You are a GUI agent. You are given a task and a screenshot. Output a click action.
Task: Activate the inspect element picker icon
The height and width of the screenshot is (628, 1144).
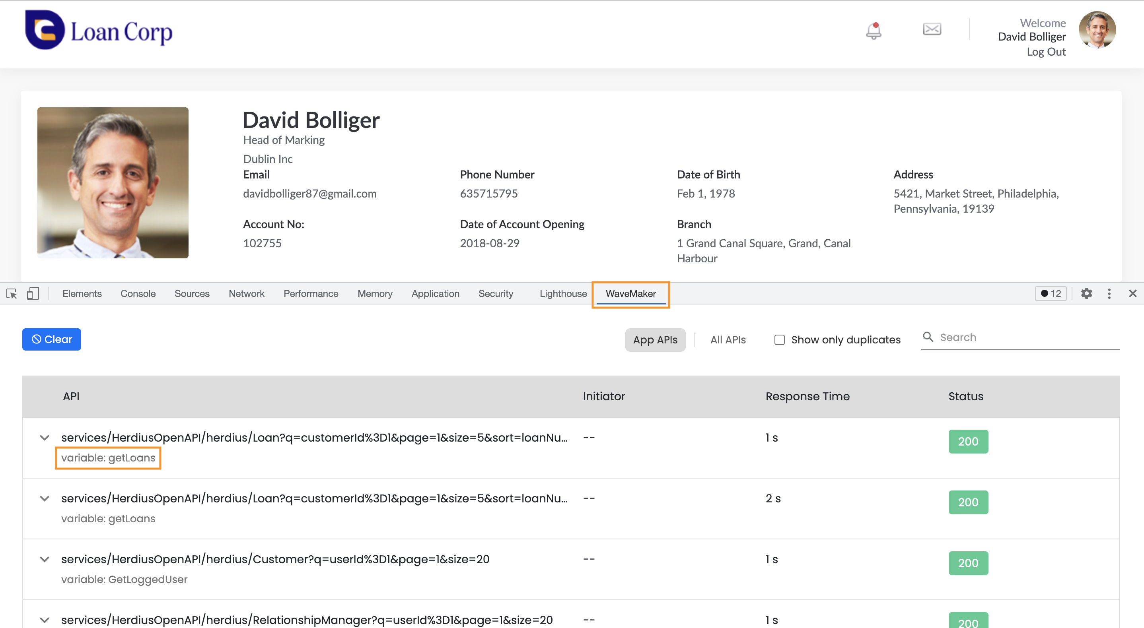(x=12, y=293)
